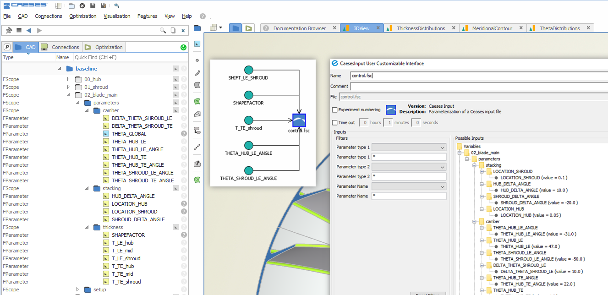Switch to the MeridionalContour tab

pos(493,28)
